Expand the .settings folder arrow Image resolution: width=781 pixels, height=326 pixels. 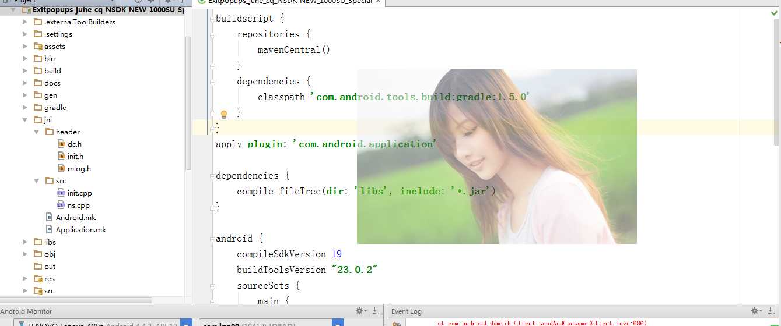click(x=24, y=34)
